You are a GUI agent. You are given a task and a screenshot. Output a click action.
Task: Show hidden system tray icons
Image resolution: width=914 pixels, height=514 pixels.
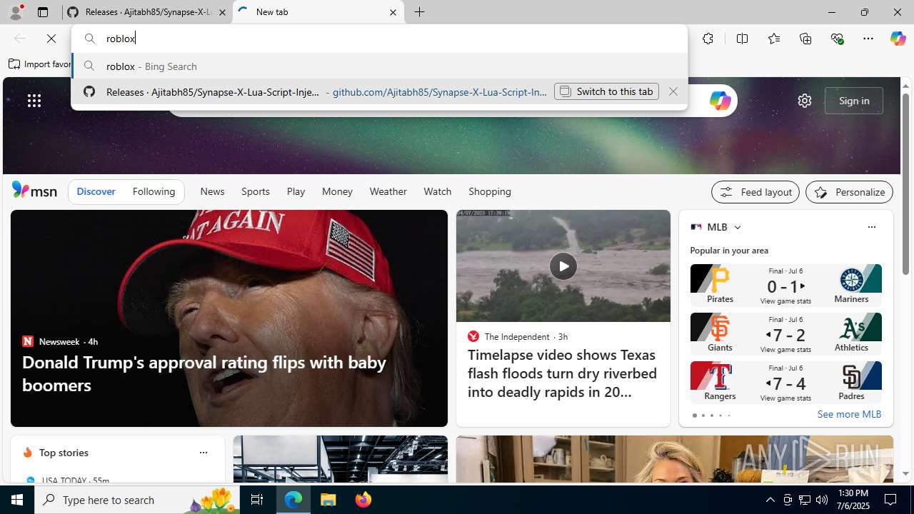(770, 500)
